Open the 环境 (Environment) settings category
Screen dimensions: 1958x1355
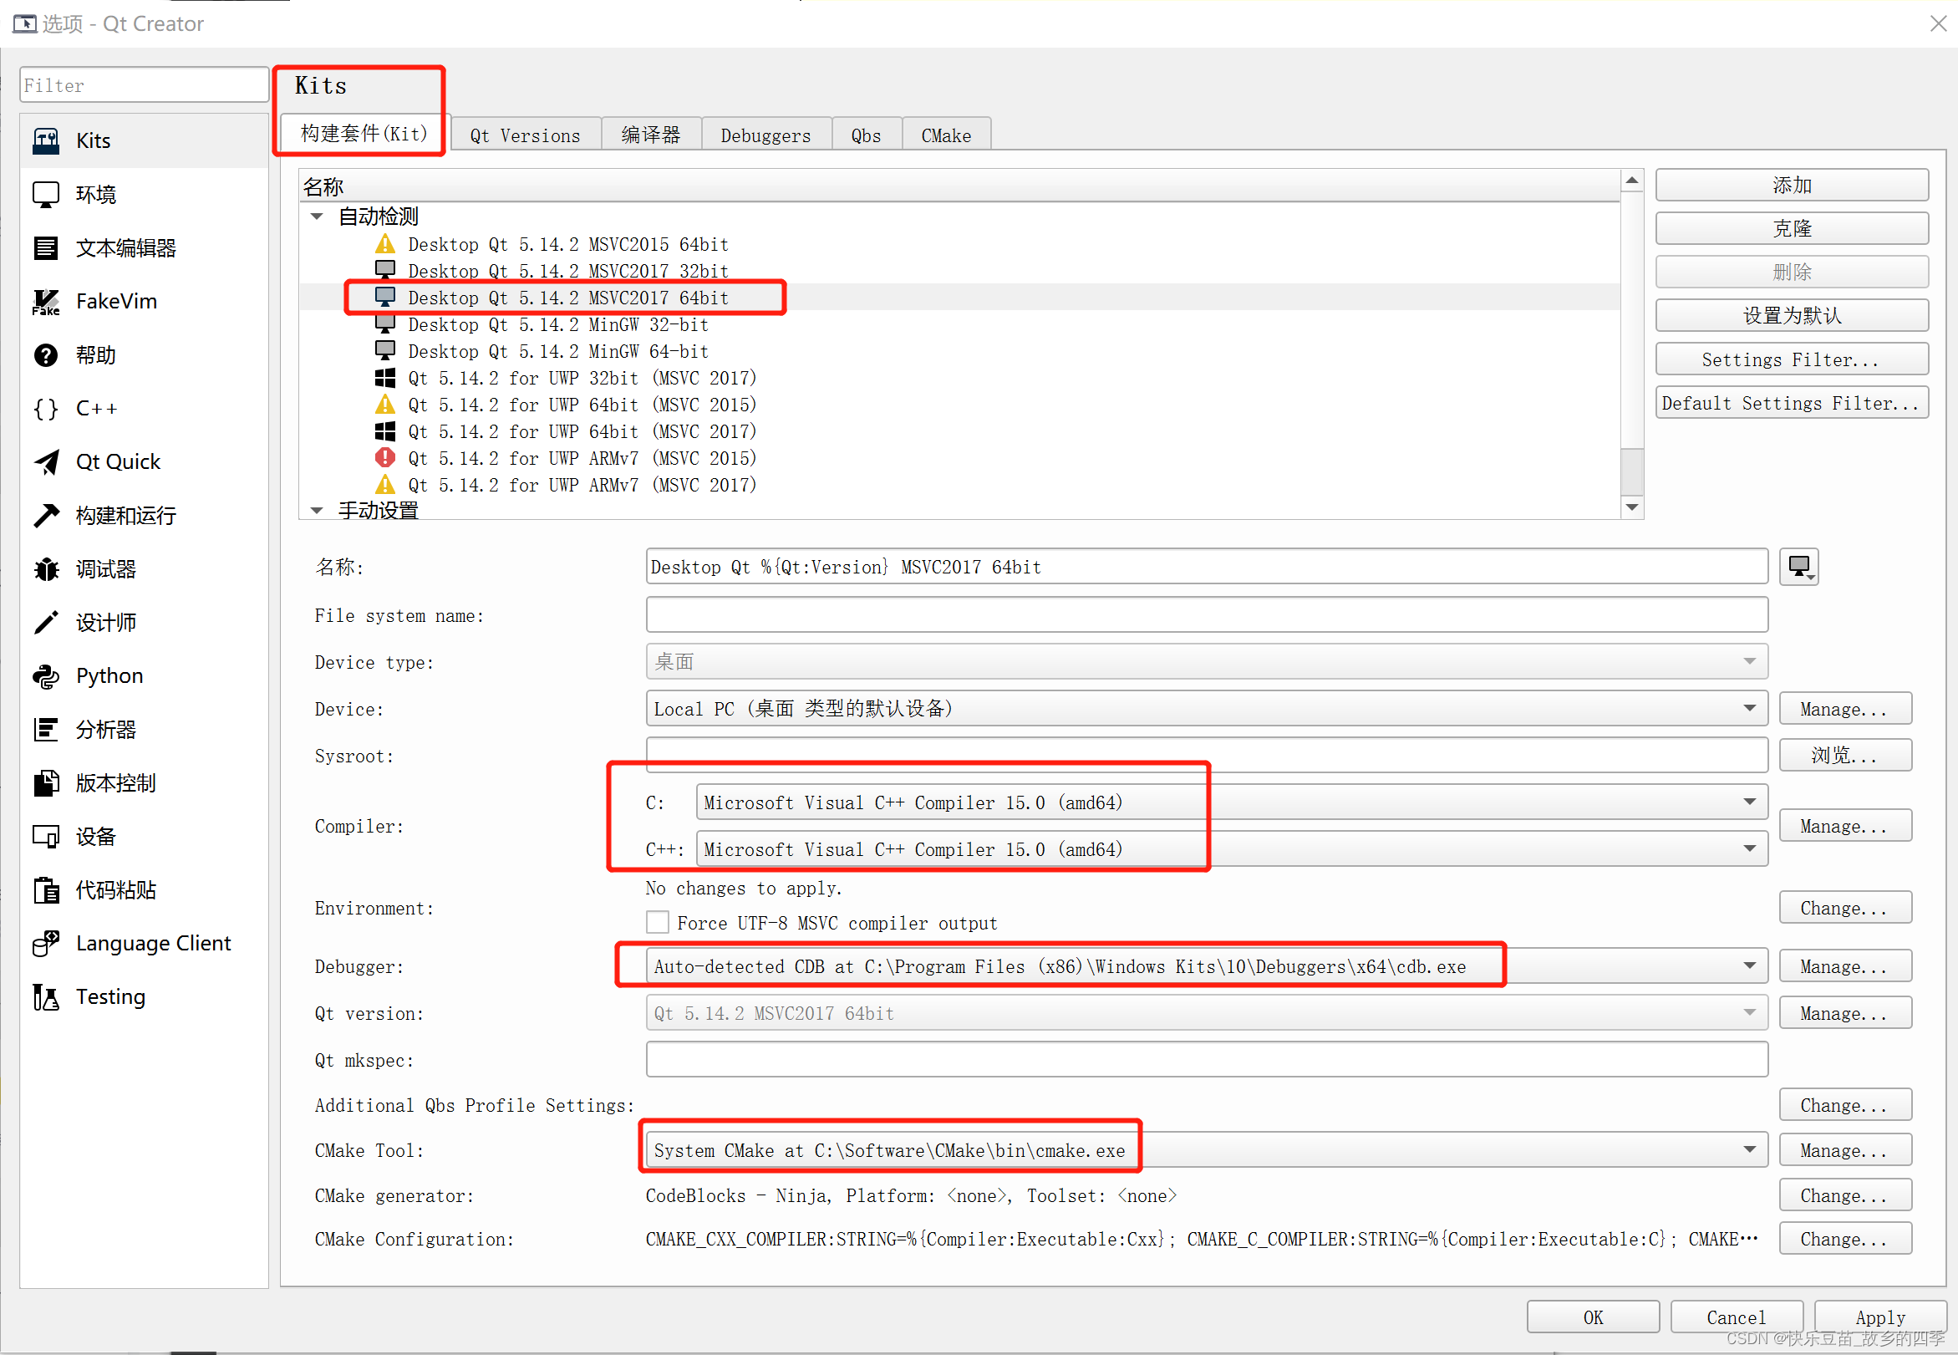click(x=145, y=195)
